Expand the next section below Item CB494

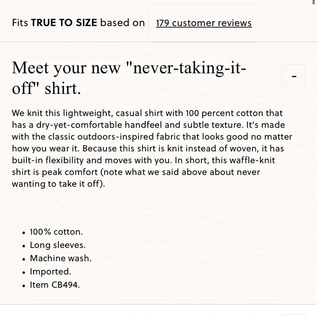[293, 315]
